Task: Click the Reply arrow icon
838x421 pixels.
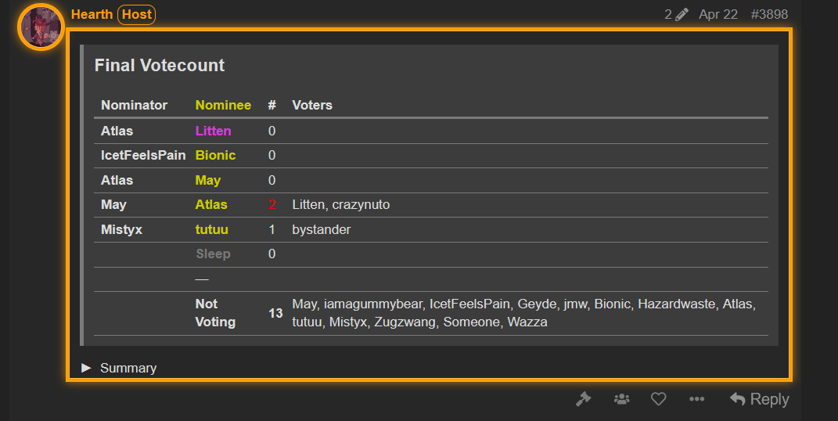Action: point(738,398)
